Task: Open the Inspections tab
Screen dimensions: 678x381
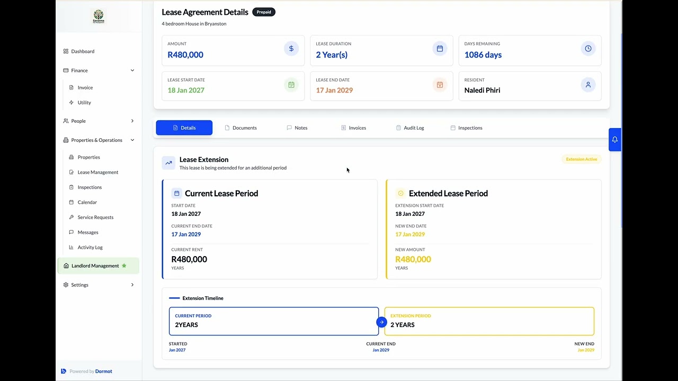Action: 467,128
